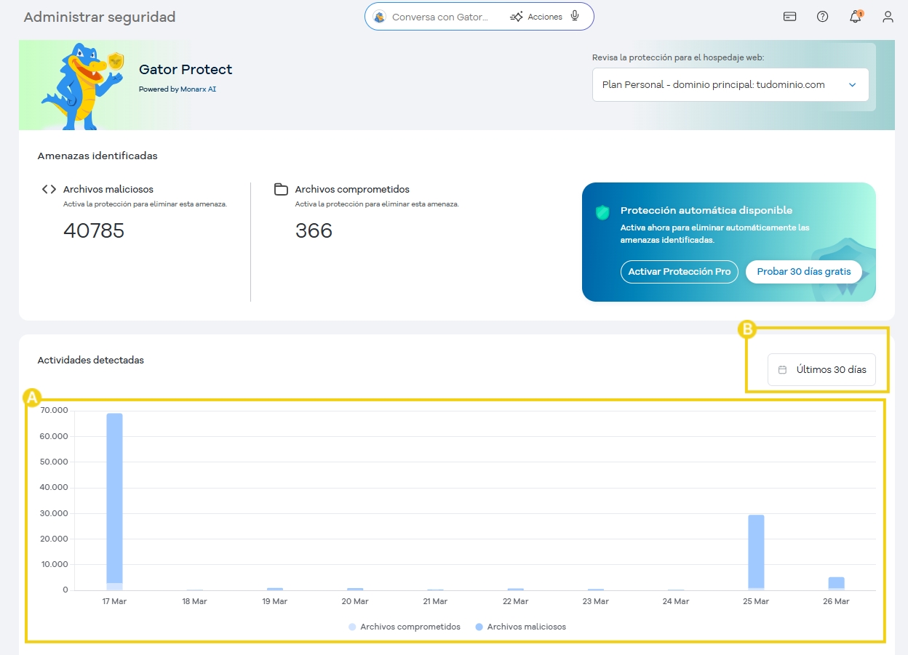Screen dimensions: 908x655
Task: Click the billing card icon in header
Action: (x=789, y=17)
